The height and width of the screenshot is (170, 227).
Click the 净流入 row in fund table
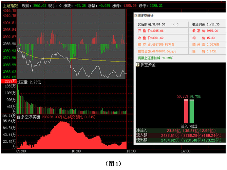click(x=179, y=130)
